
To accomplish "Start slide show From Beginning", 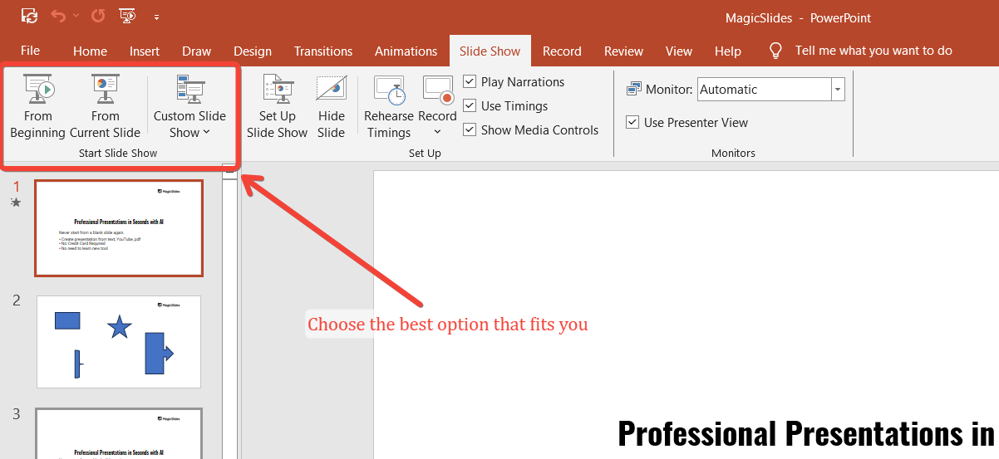I will (37, 106).
